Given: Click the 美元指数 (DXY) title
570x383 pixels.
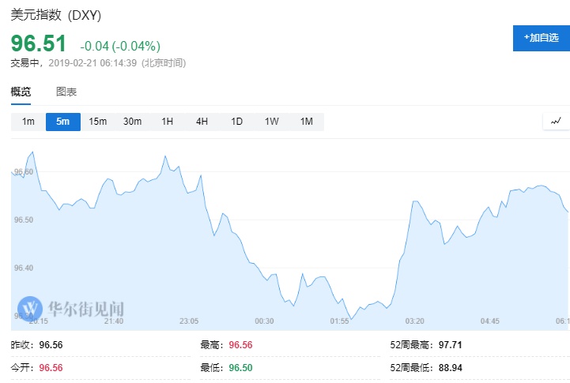Looking at the screenshot, I should (56, 15).
